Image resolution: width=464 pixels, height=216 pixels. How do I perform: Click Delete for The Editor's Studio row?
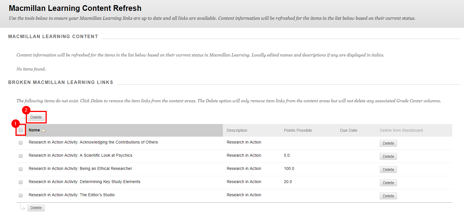tap(388, 196)
